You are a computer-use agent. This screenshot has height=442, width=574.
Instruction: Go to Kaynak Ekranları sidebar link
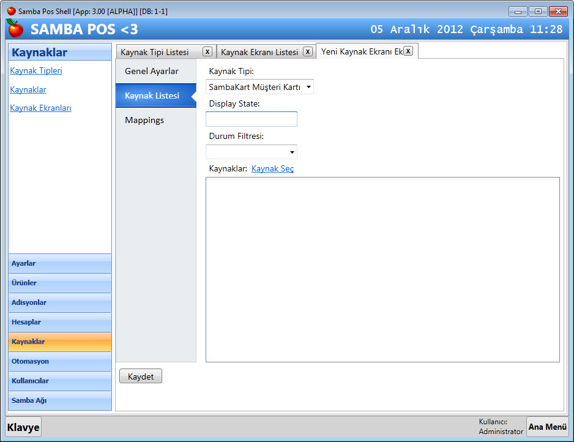(40, 108)
